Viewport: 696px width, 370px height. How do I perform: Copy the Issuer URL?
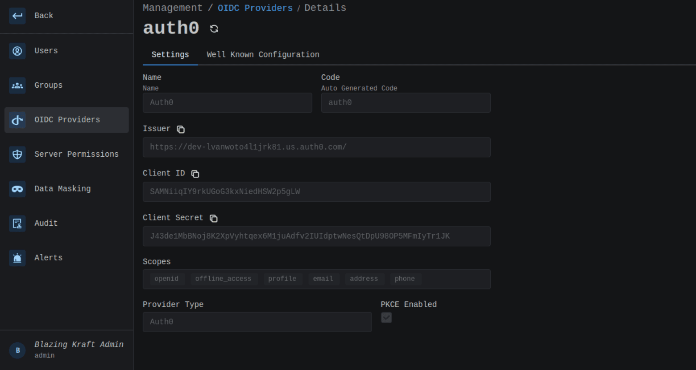(181, 129)
